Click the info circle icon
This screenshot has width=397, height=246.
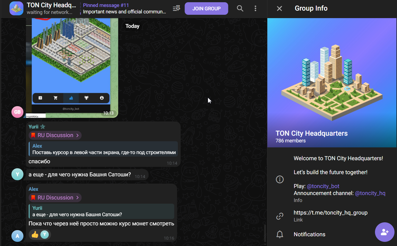click(280, 179)
